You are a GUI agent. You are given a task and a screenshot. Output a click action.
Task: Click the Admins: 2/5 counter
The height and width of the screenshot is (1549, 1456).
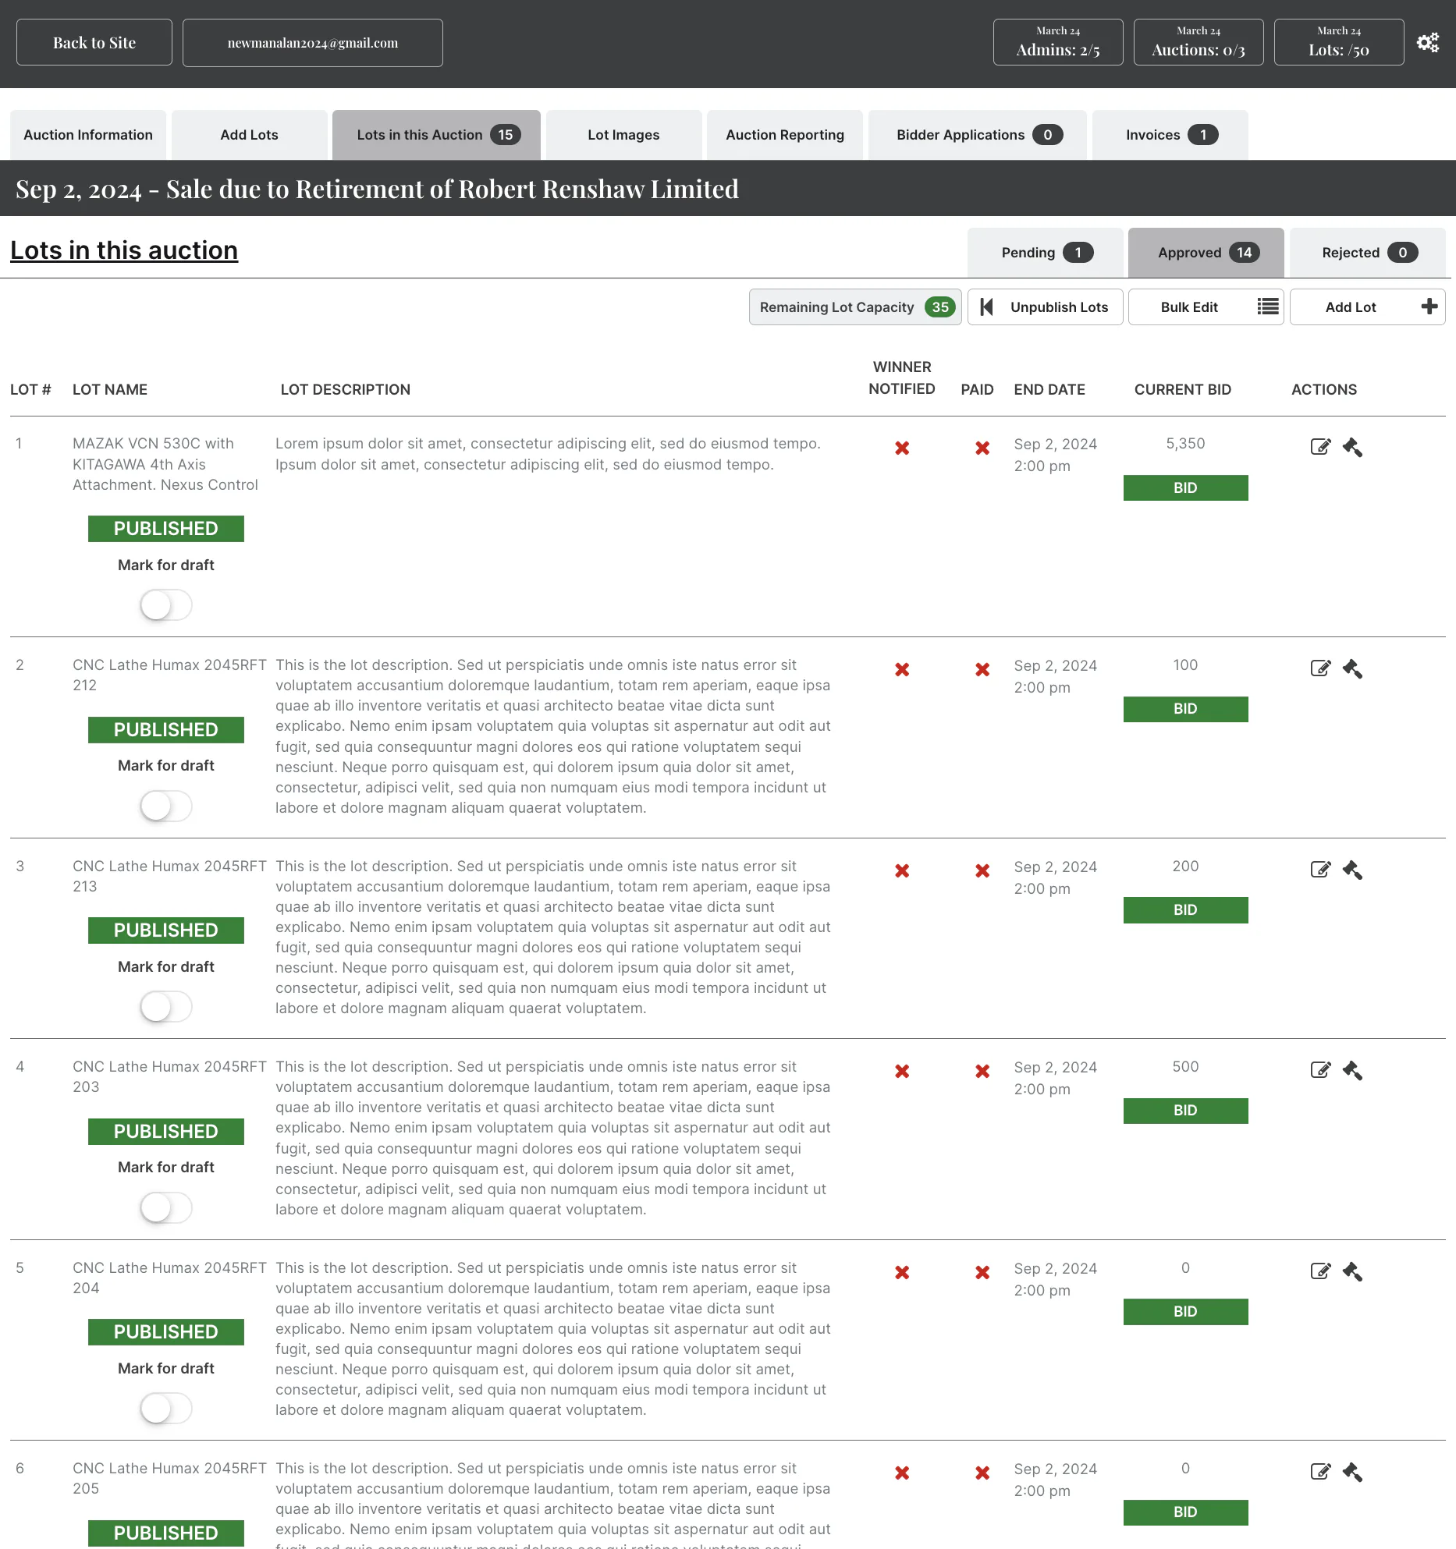click(x=1058, y=42)
